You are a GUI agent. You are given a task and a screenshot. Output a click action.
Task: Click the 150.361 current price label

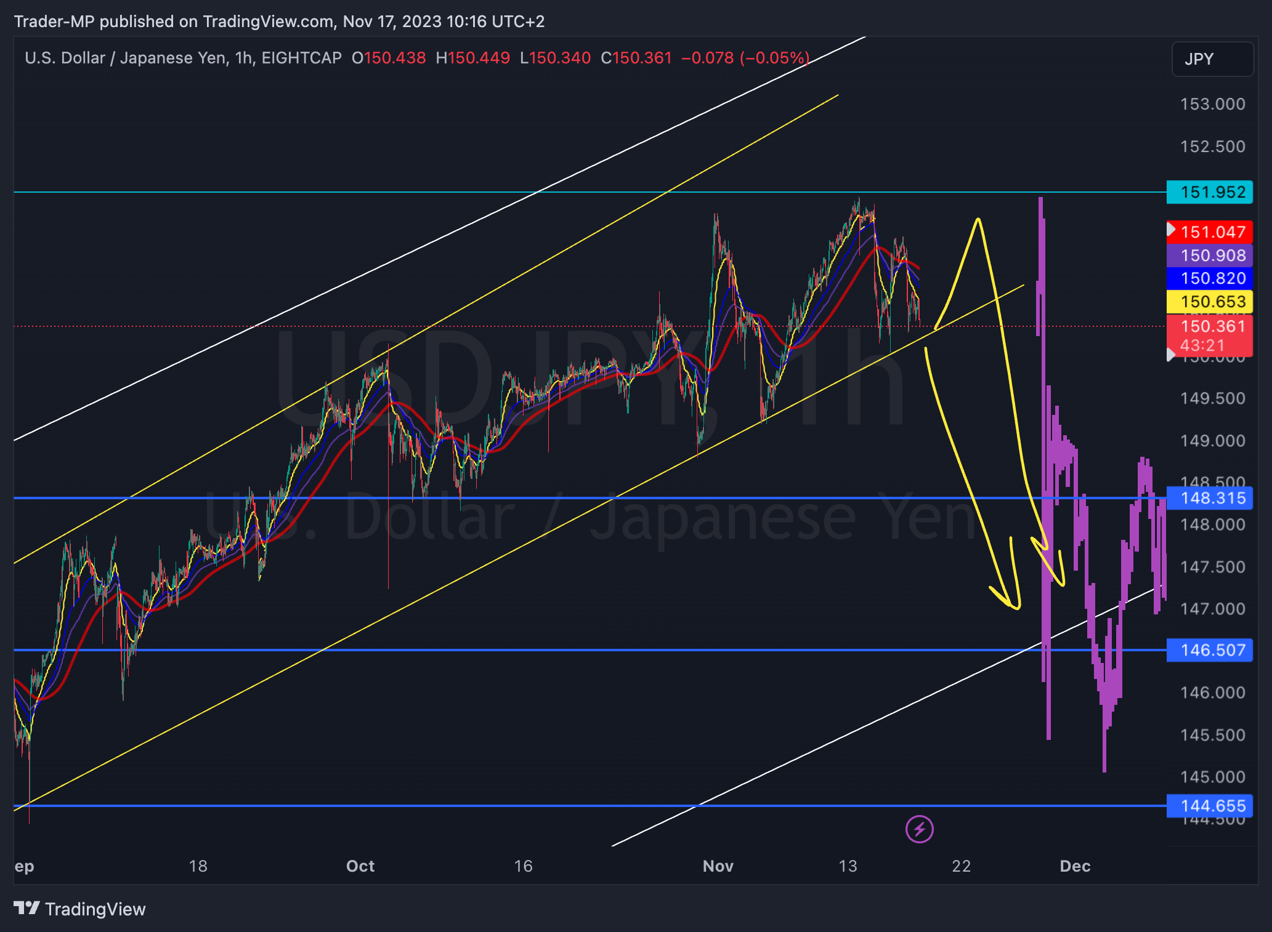point(1210,335)
